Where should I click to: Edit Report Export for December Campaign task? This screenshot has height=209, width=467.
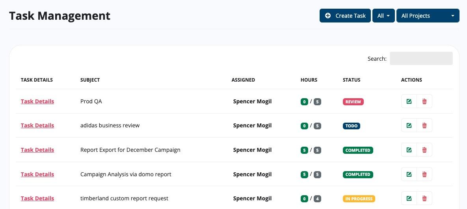[x=409, y=150]
